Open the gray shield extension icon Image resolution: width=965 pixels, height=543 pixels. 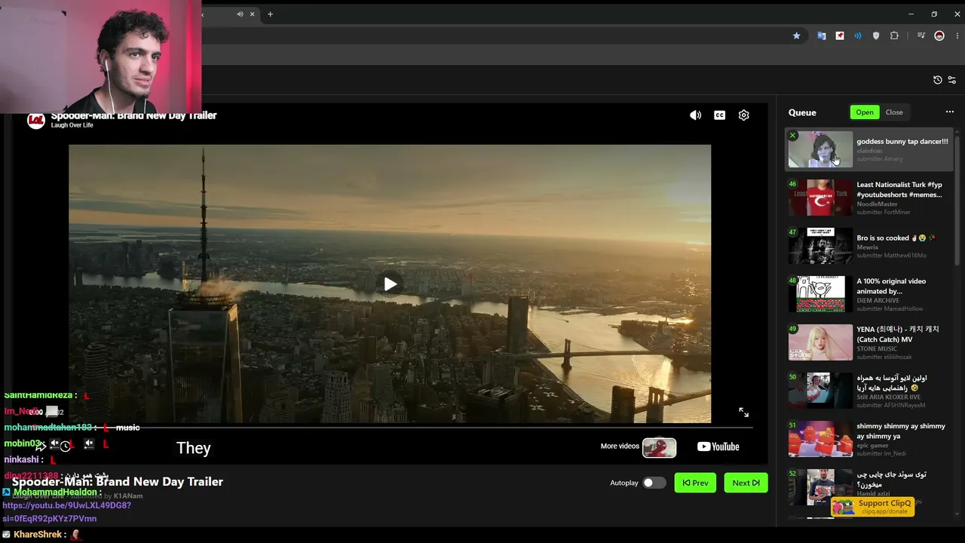coord(876,35)
